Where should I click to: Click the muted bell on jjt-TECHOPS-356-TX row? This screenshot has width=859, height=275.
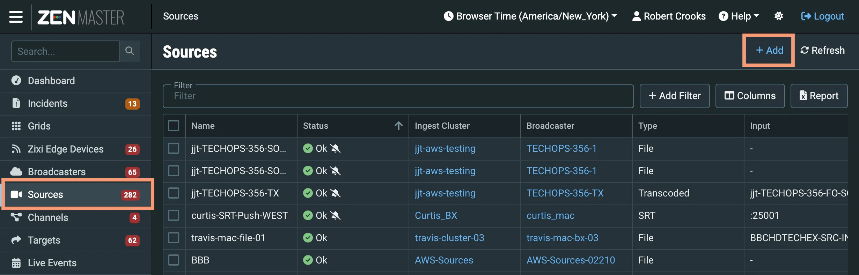click(x=335, y=193)
